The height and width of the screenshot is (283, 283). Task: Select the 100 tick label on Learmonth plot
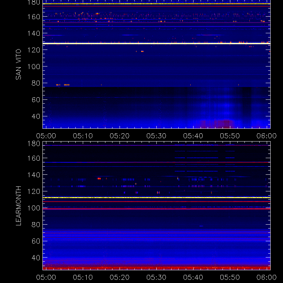click(x=34, y=208)
